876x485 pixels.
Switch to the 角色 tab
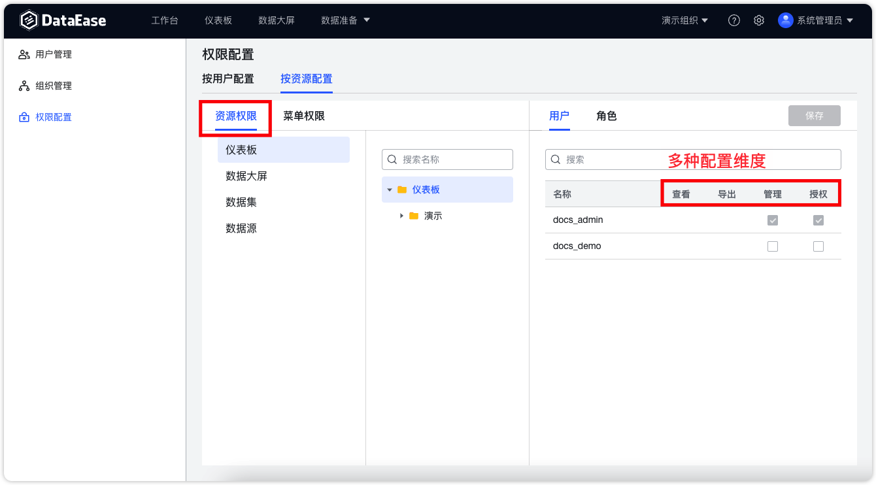607,116
